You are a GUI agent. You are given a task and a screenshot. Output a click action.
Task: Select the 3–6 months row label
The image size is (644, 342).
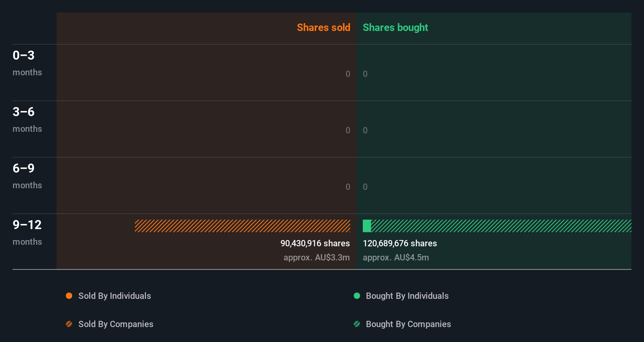(27, 120)
